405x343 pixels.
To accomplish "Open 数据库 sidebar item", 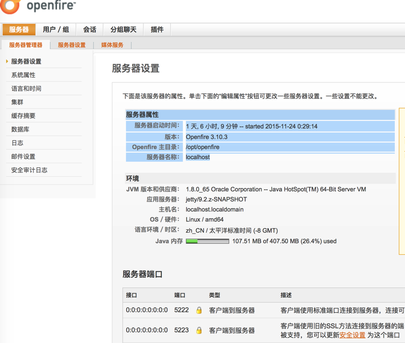I will pyautogui.click(x=20, y=130).
